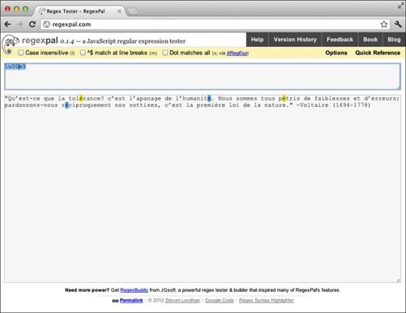Open the Quick Reference panel

click(378, 53)
